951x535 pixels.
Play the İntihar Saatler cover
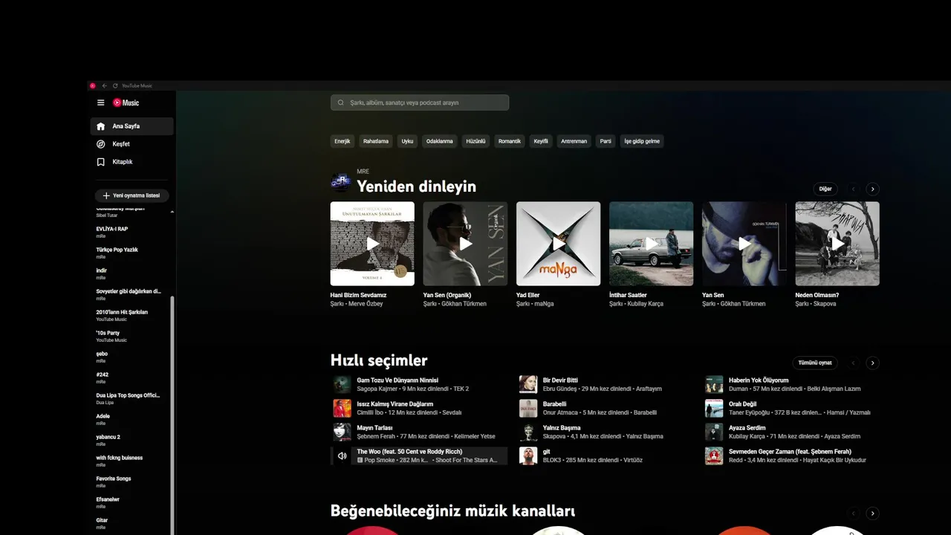pyautogui.click(x=651, y=244)
